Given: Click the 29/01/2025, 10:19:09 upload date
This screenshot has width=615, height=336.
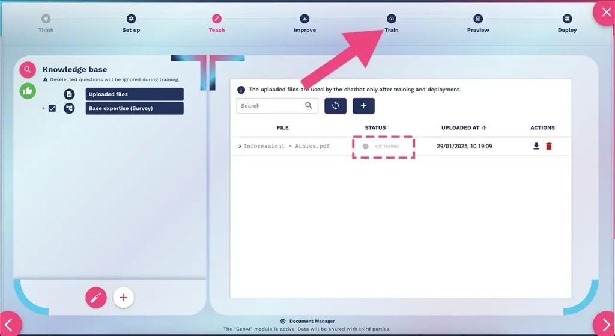Looking at the screenshot, I should tap(464, 147).
